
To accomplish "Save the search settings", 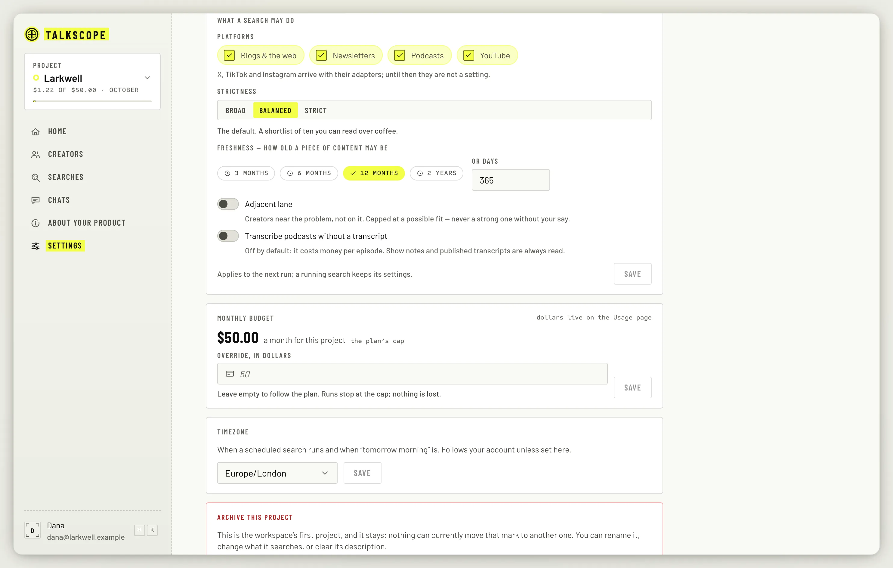I will [x=632, y=274].
